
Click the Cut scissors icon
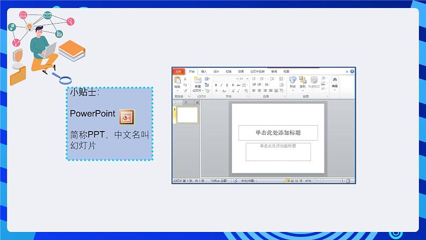[185, 79]
